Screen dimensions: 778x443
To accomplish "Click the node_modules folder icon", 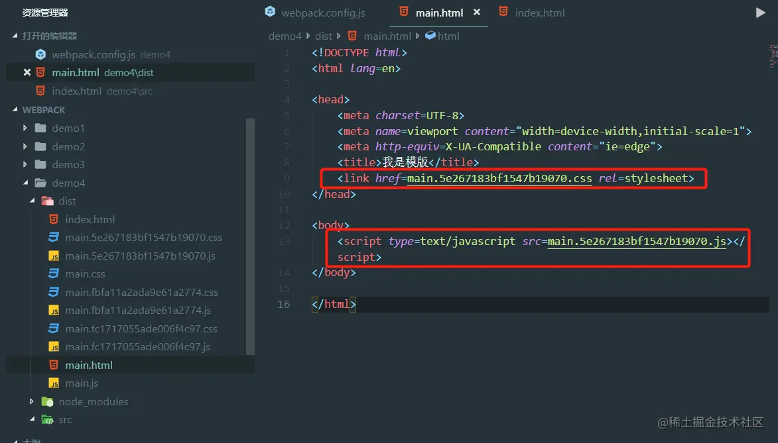I will (46, 401).
